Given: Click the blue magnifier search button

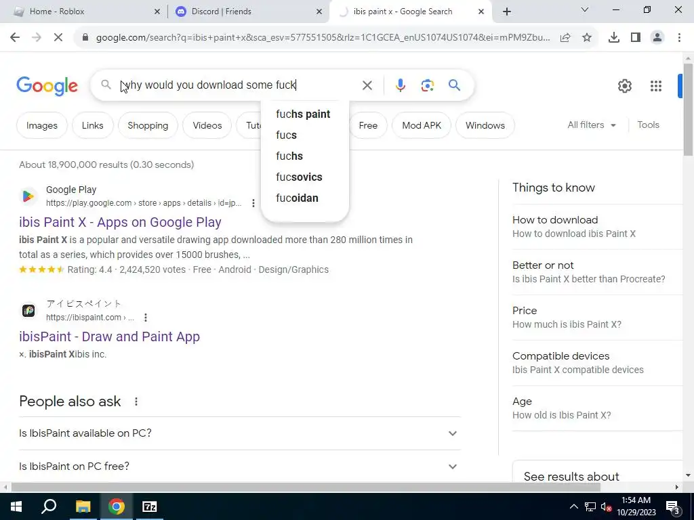Looking at the screenshot, I should 455,85.
